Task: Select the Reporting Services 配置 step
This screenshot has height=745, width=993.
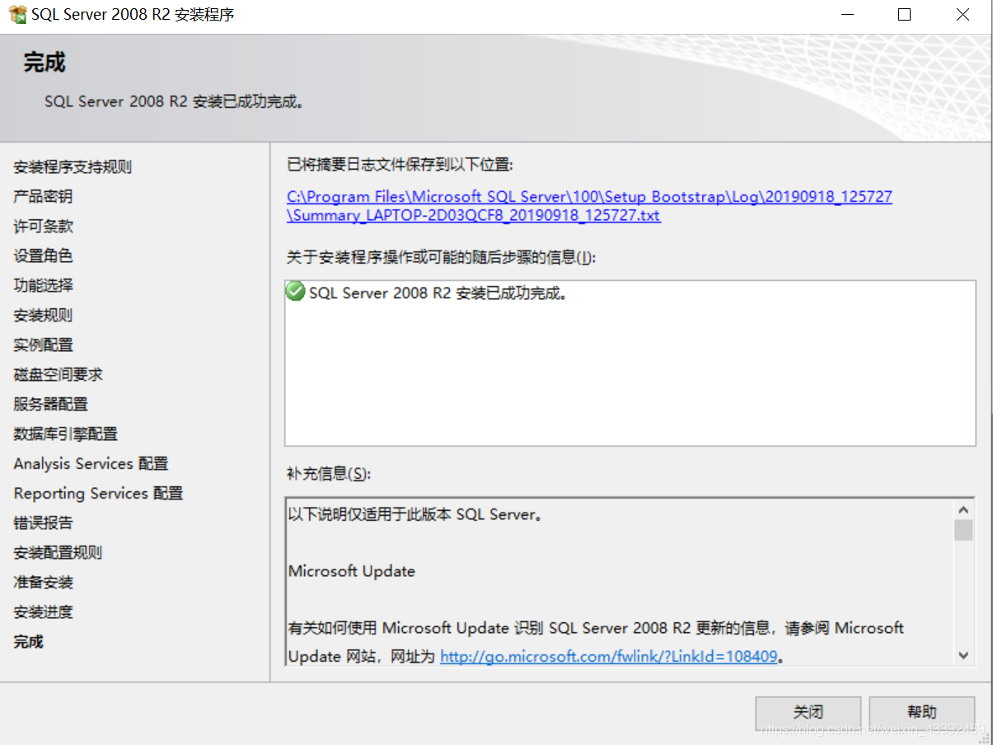Action: point(98,494)
